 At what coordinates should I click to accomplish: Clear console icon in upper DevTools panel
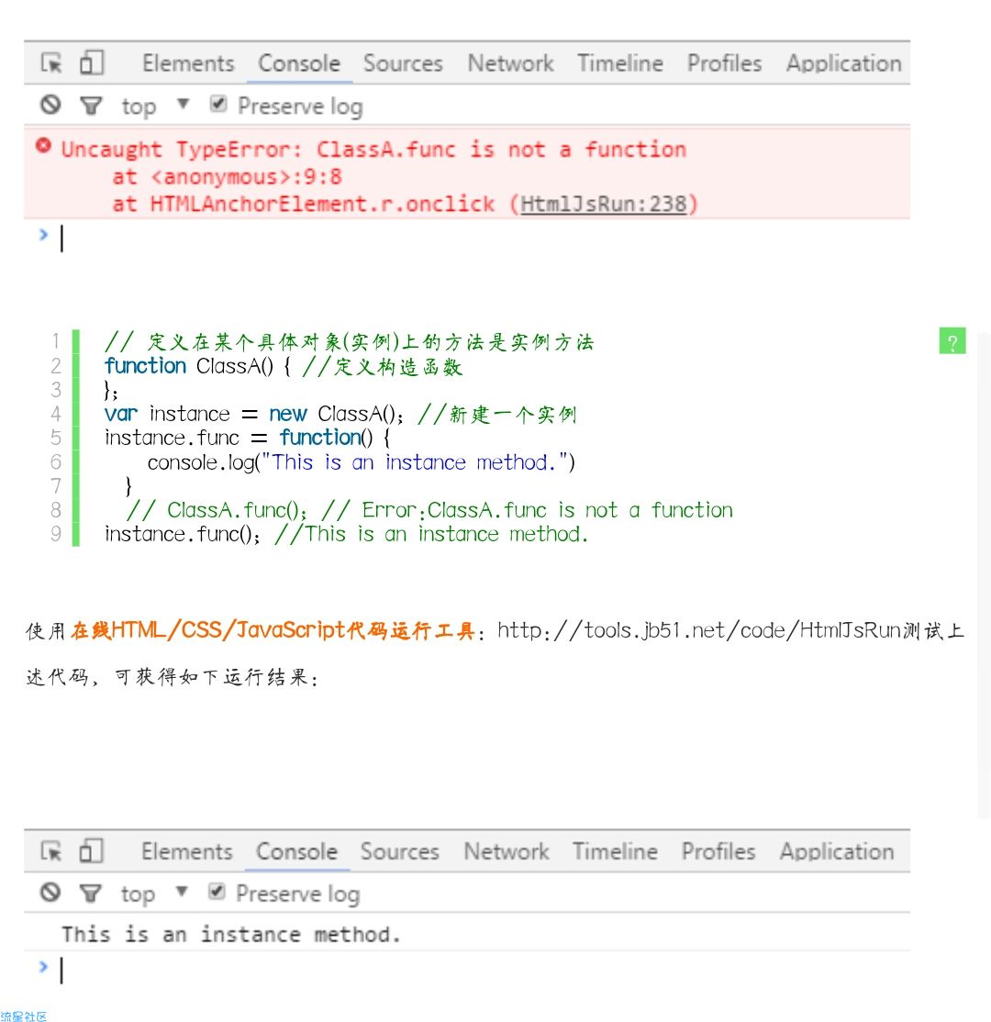(x=50, y=105)
